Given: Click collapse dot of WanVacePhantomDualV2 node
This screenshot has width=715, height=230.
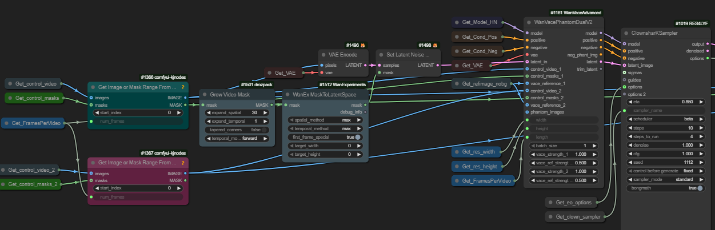Looking at the screenshot, I should 529,22.
